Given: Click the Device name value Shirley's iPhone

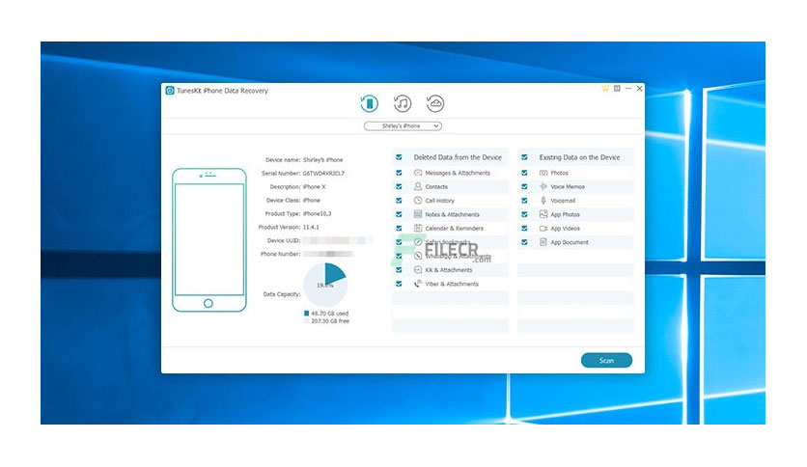Looking at the screenshot, I should tap(322, 160).
